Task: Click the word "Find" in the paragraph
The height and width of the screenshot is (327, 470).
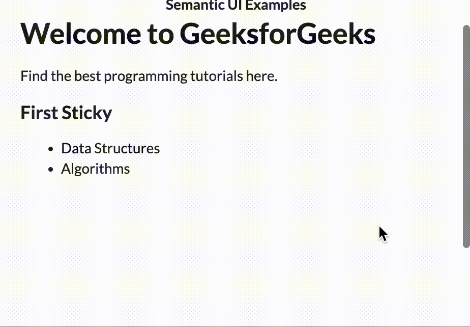Action: click(34, 76)
